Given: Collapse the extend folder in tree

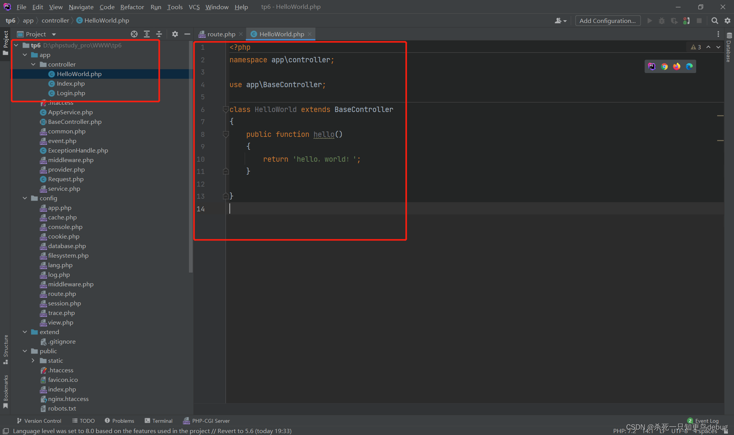Looking at the screenshot, I should click(x=25, y=332).
